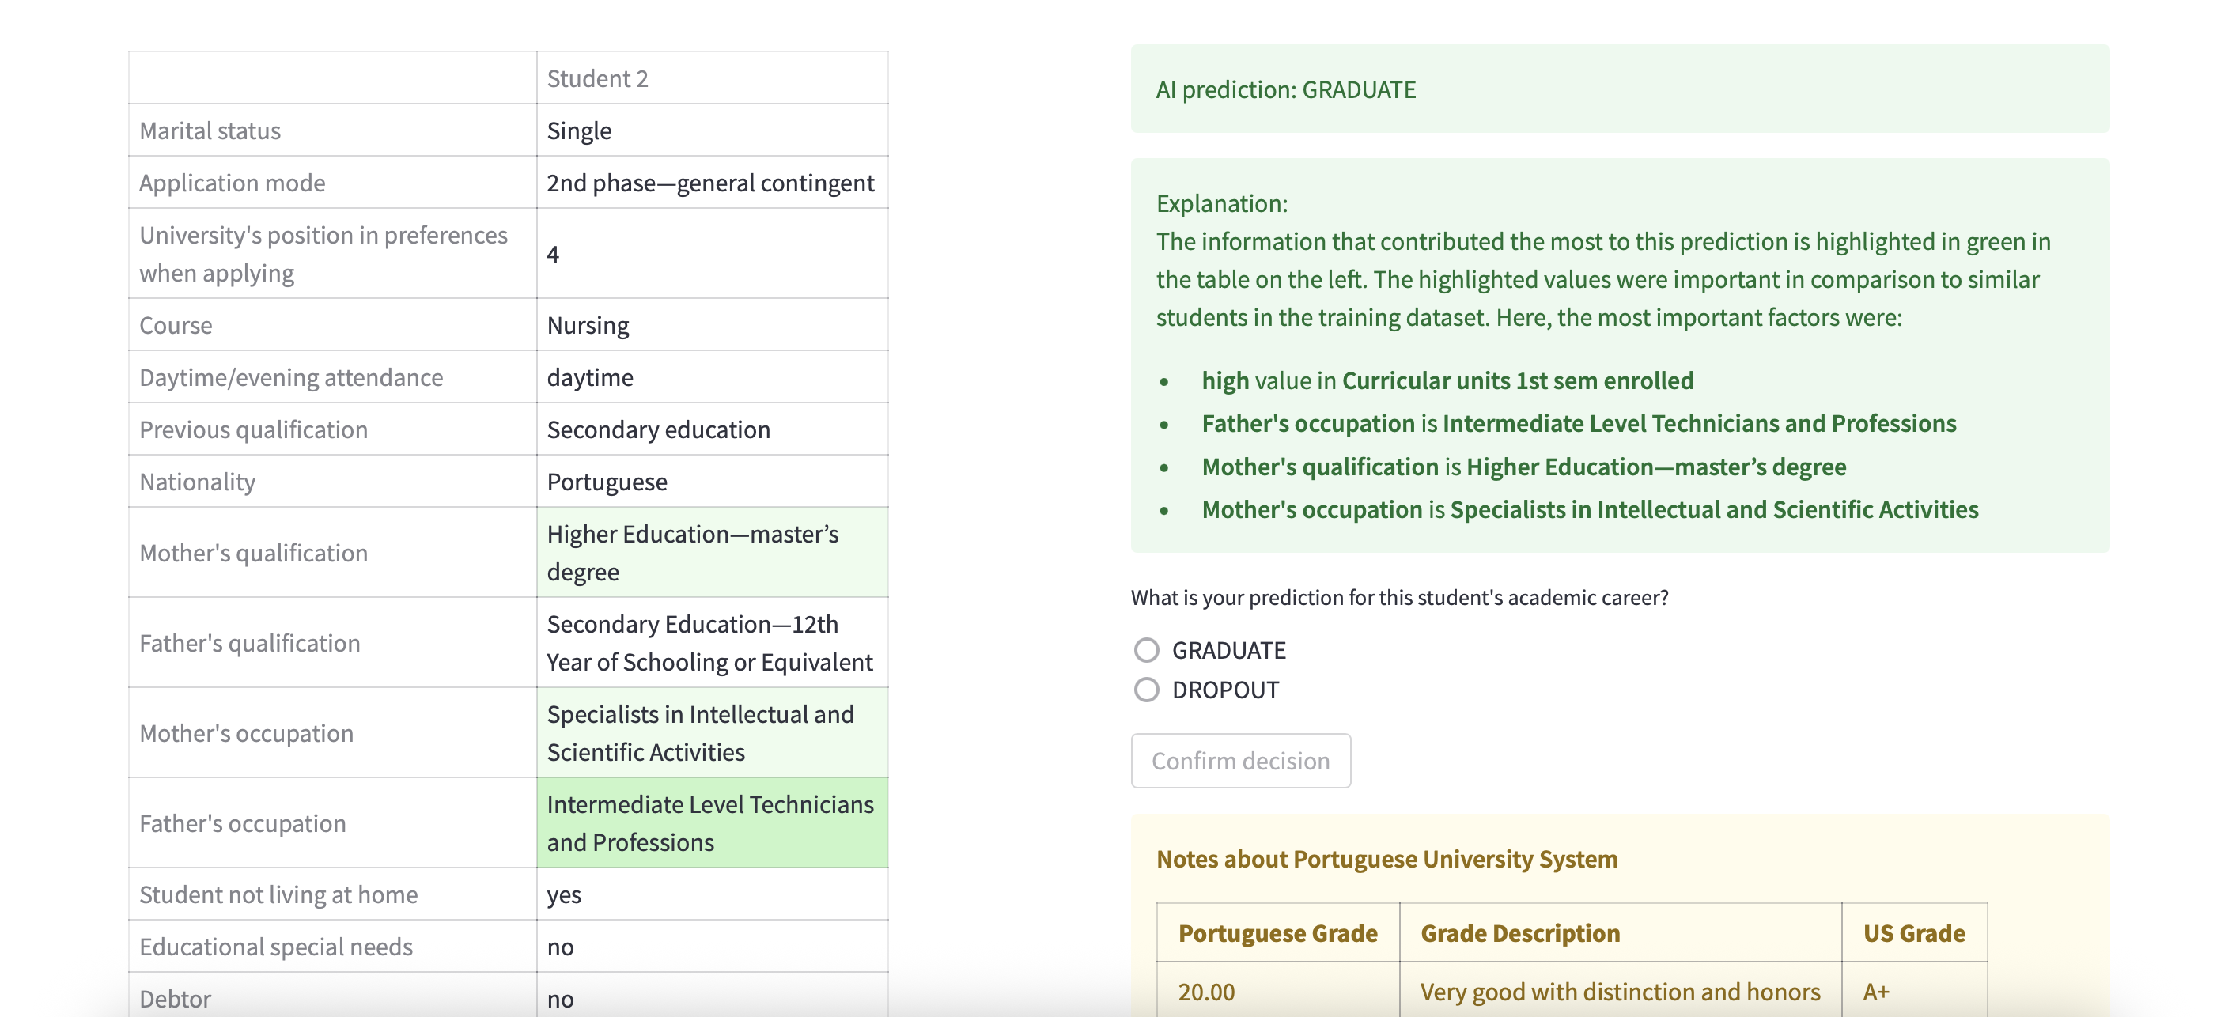The width and height of the screenshot is (2232, 1017).
Task: Click Curricular units 1st sem enrolled bullet
Action: click(1447, 380)
